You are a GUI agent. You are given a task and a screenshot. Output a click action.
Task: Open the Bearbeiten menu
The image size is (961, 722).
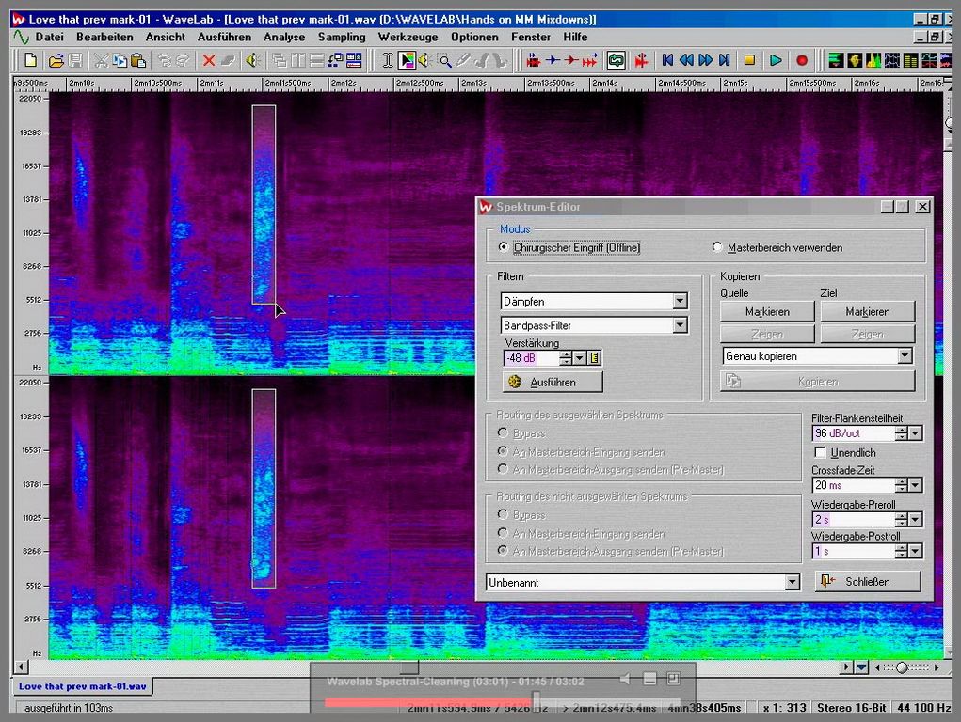coord(104,37)
